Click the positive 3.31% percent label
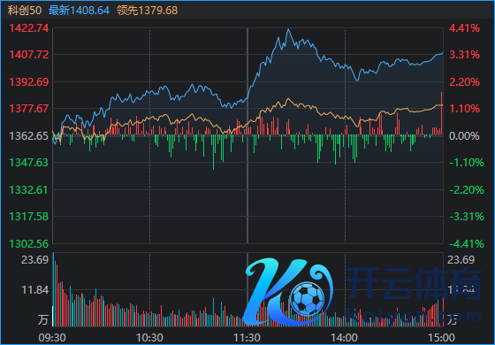The image size is (495, 345). (464, 55)
